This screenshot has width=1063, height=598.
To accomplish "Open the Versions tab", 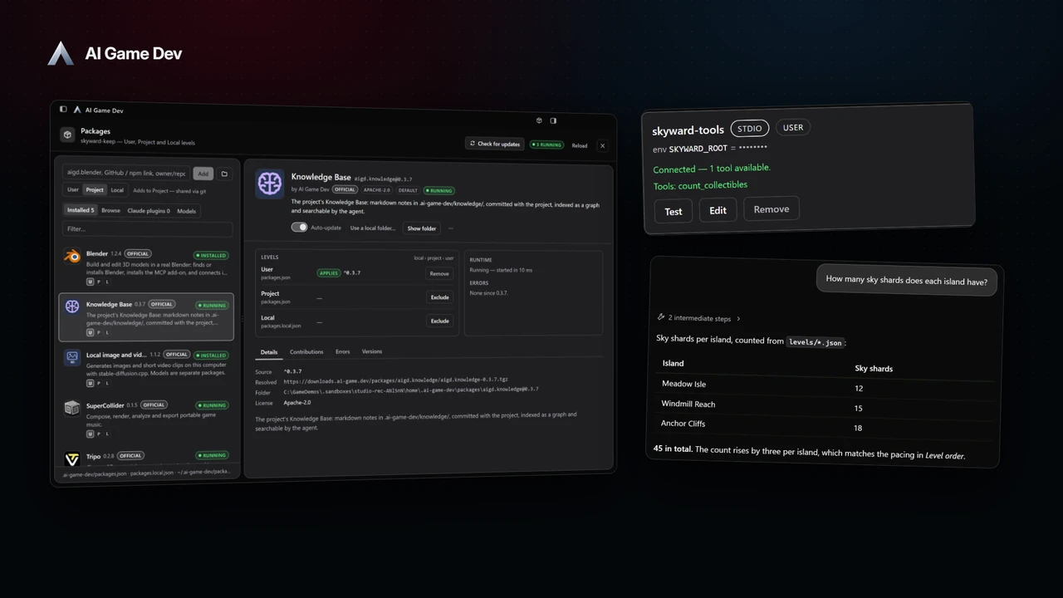I will (372, 352).
